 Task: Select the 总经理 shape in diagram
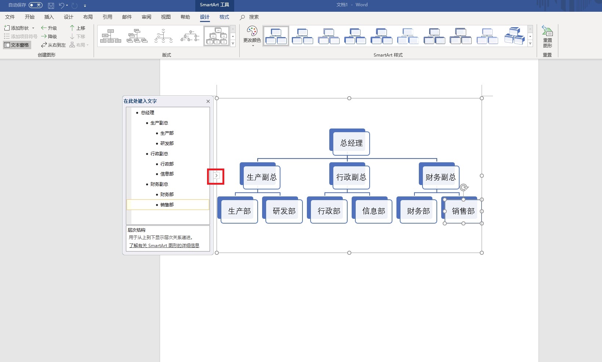coord(351,143)
